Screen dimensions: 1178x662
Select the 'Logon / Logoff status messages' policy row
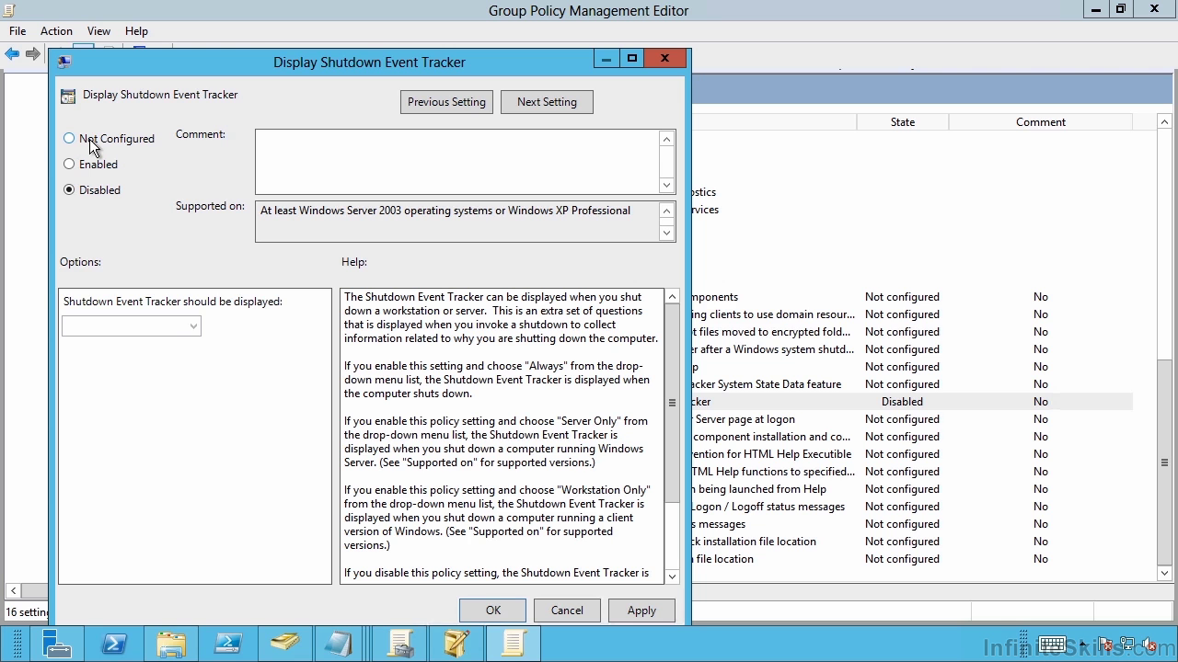(911, 507)
